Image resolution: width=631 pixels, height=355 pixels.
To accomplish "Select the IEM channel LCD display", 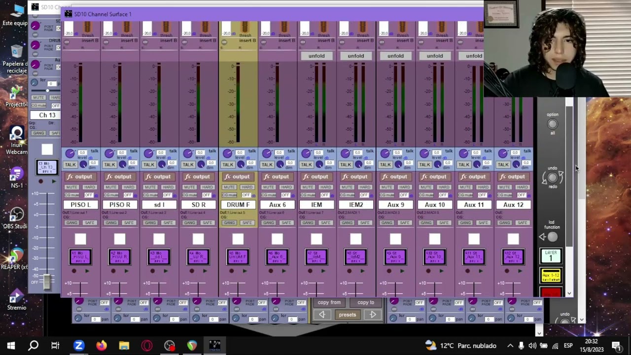I will coord(316,257).
